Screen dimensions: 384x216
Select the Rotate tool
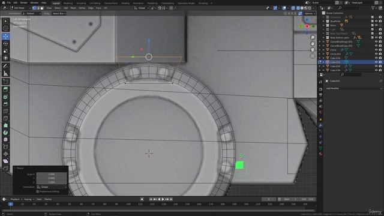5,44
